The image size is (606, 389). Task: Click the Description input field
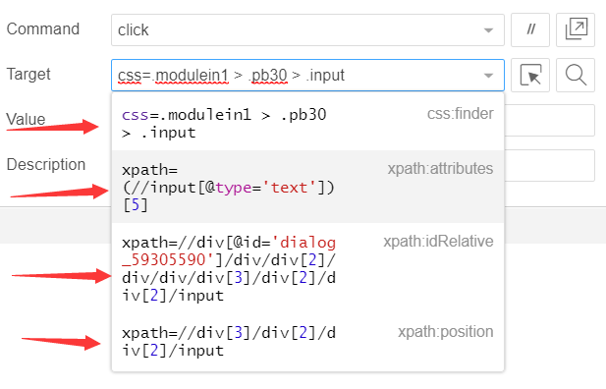pos(550,165)
